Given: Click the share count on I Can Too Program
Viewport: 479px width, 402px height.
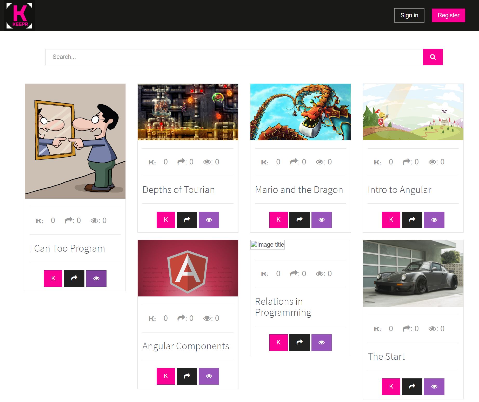Looking at the screenshot, I should [x=73, y=221].
